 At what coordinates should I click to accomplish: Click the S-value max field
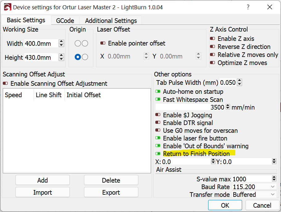tap(252, 179)
